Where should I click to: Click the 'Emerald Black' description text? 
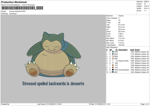[x=124, y=70]
